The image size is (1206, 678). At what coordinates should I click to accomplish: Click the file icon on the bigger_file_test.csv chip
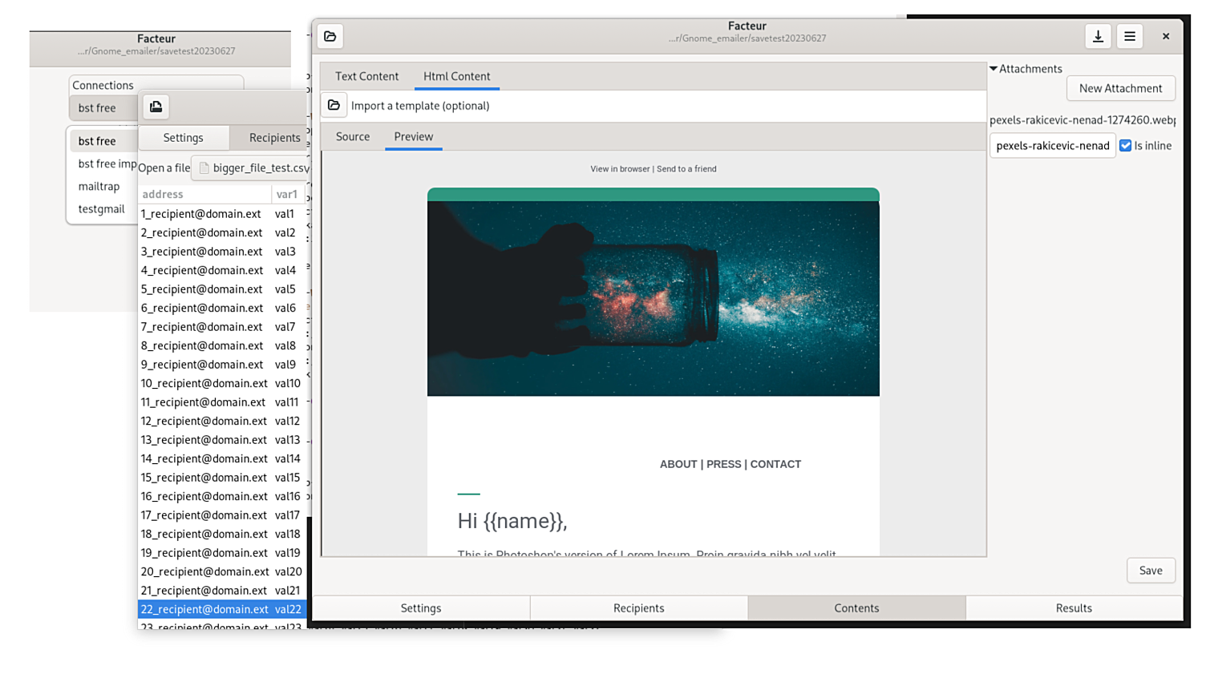(203, 168)
